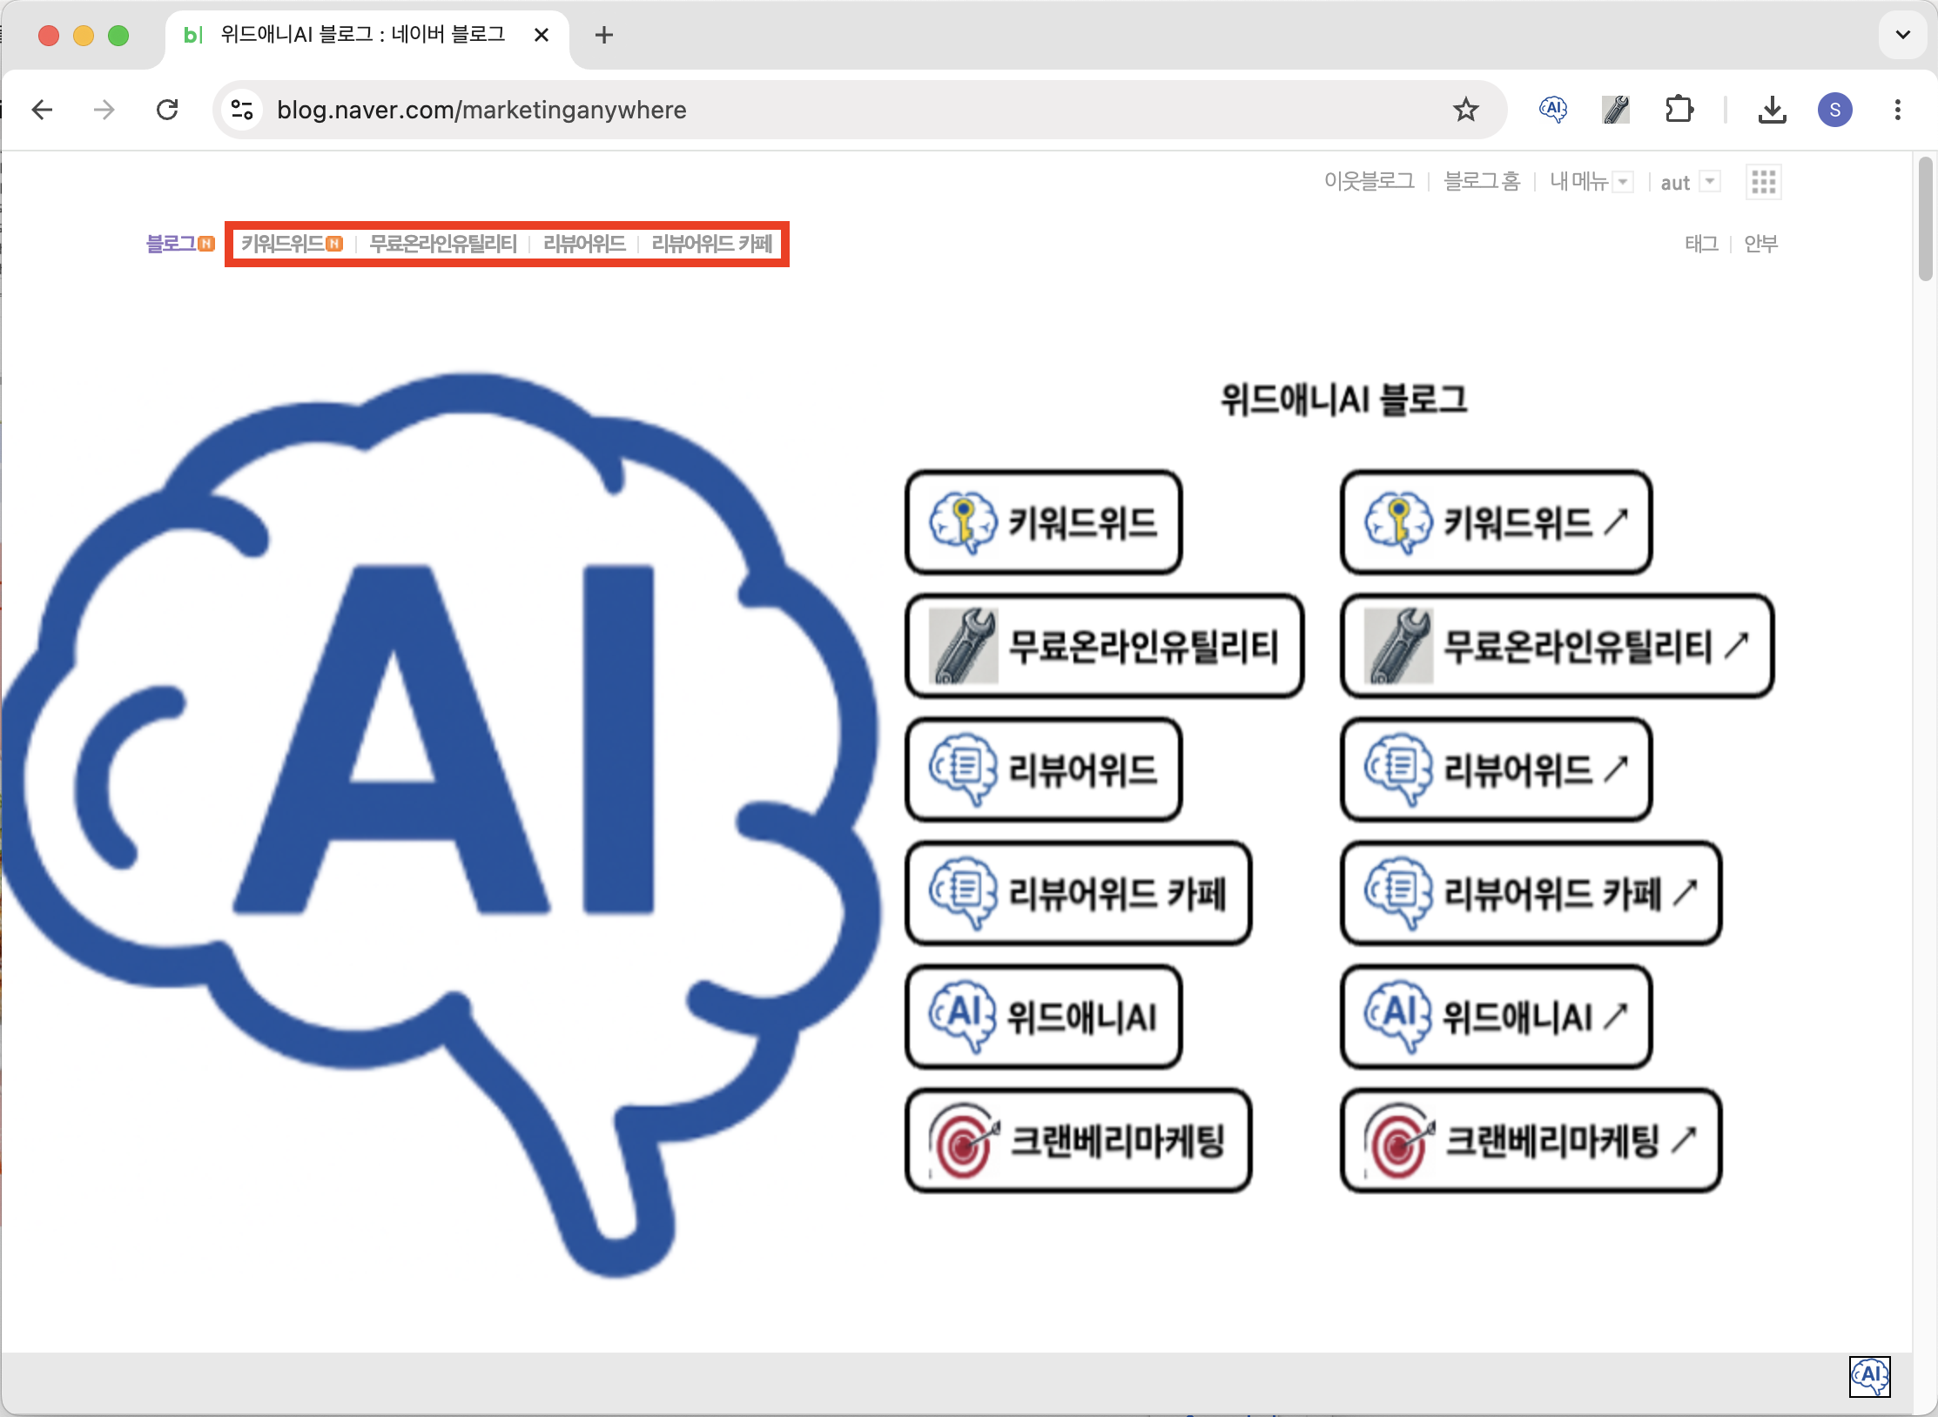Select the 리뷰어위드 top menu item
Image resolution: width=1938 pixels, height=1417 pixels.
584,244
